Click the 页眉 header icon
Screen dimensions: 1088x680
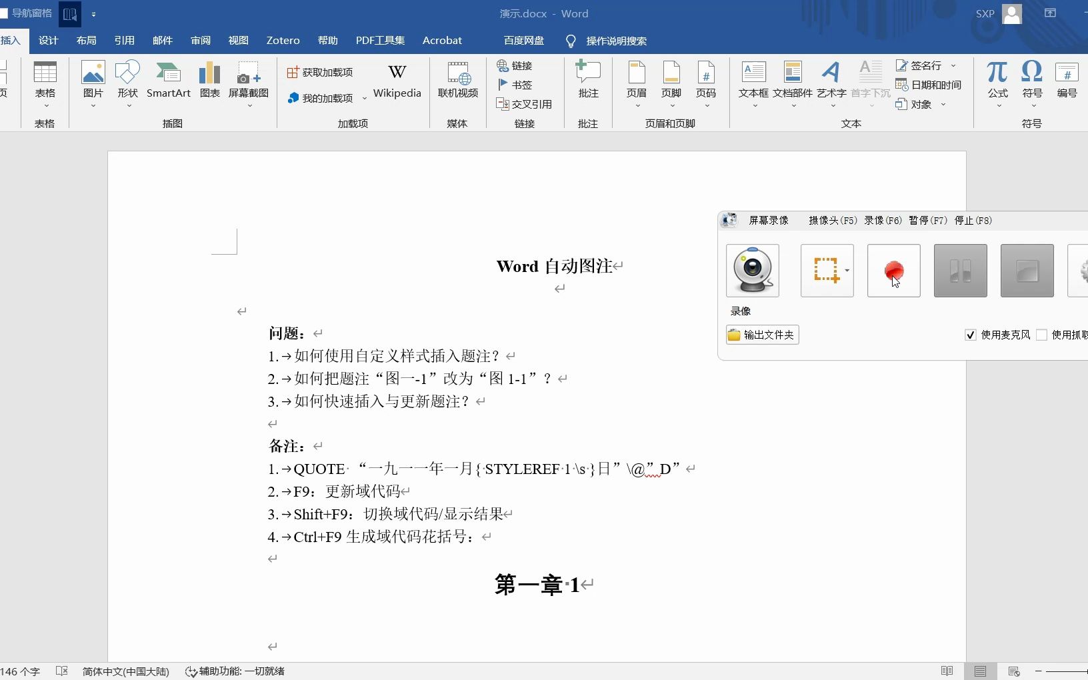(637, 72)
